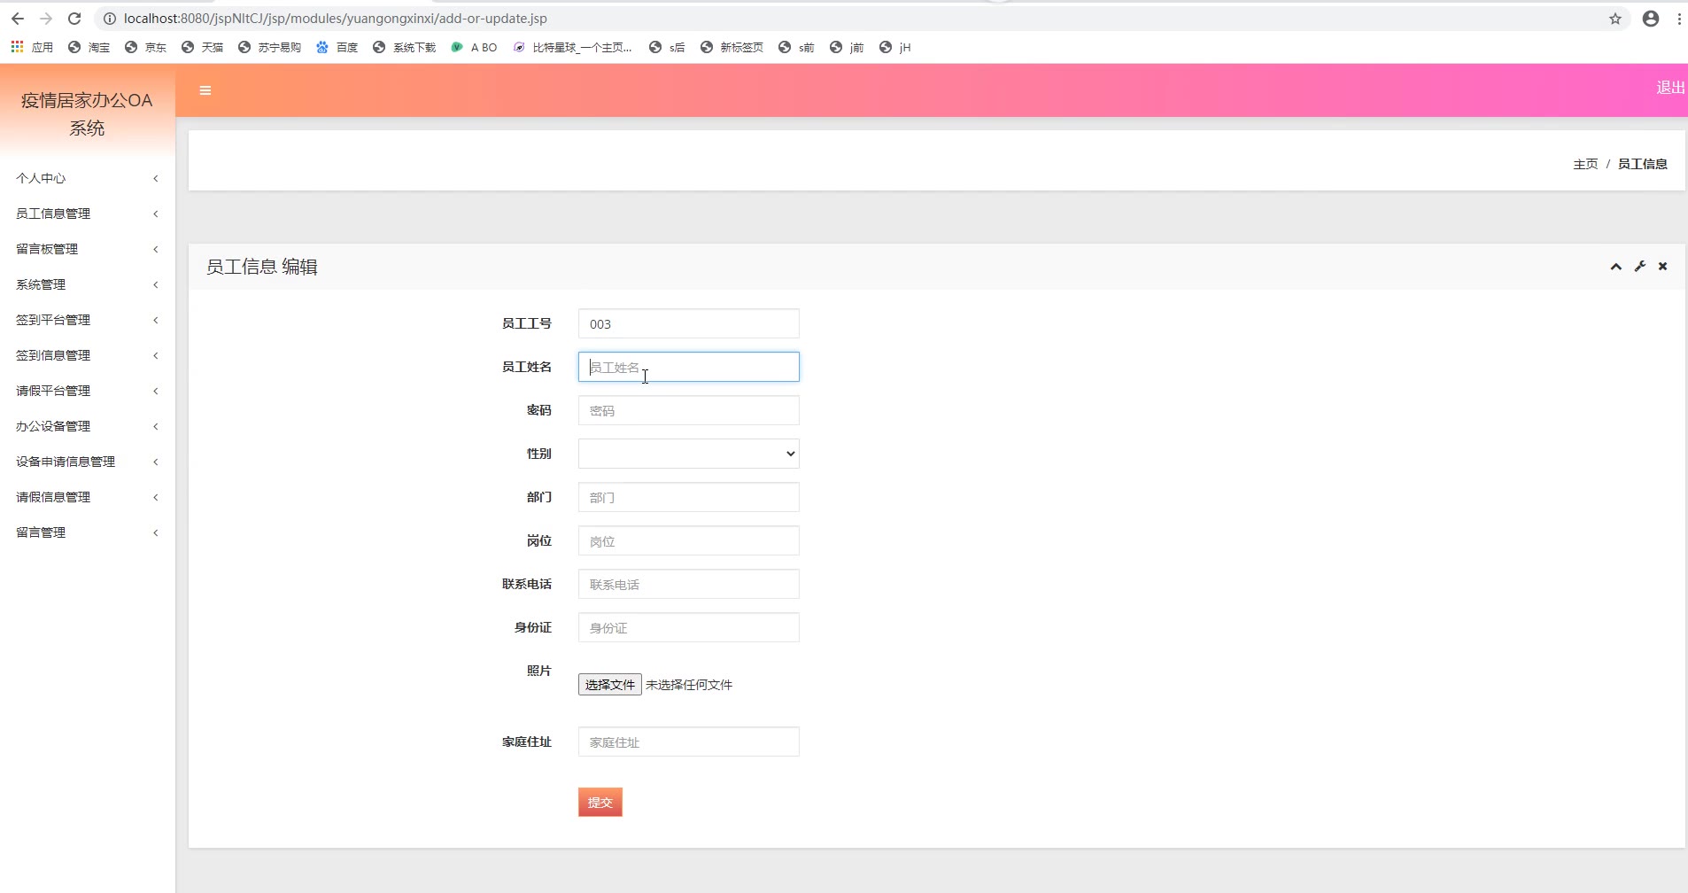The width and height of the screenshot is (1688, 893).
Task: Open the s后 bookmark
Action: point(667,47)
